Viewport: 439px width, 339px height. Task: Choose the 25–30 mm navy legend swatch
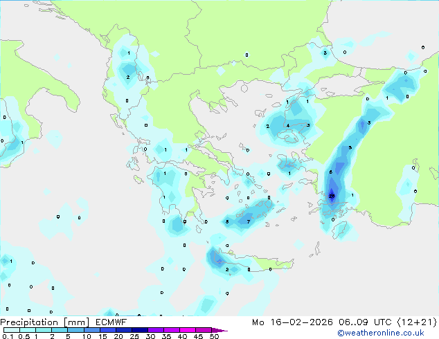coord(140,330)
